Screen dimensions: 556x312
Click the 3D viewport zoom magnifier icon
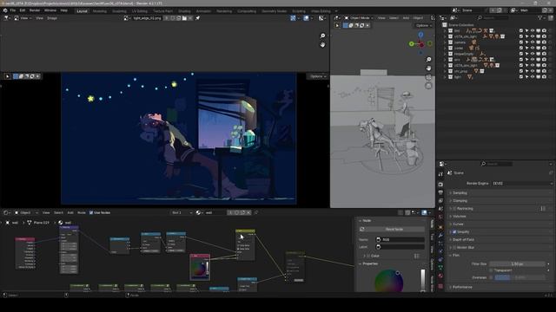[428, 60]
